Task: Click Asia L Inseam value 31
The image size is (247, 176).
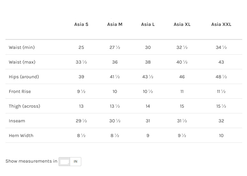Action: [148, 121]
